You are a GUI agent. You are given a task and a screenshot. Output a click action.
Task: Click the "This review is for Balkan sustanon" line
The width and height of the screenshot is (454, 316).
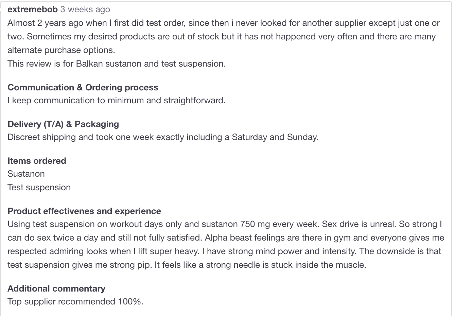pyautogui.click(x=117, y=64)
